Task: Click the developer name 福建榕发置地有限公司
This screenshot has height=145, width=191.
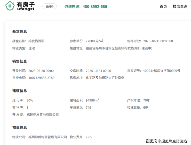Action: pos(43,115)
